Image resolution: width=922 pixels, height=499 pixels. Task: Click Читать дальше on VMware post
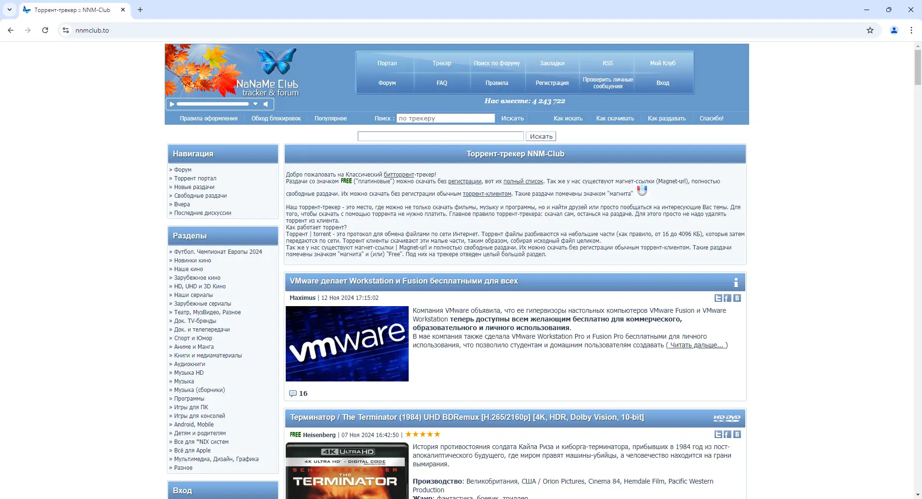[x=697, y=345]
